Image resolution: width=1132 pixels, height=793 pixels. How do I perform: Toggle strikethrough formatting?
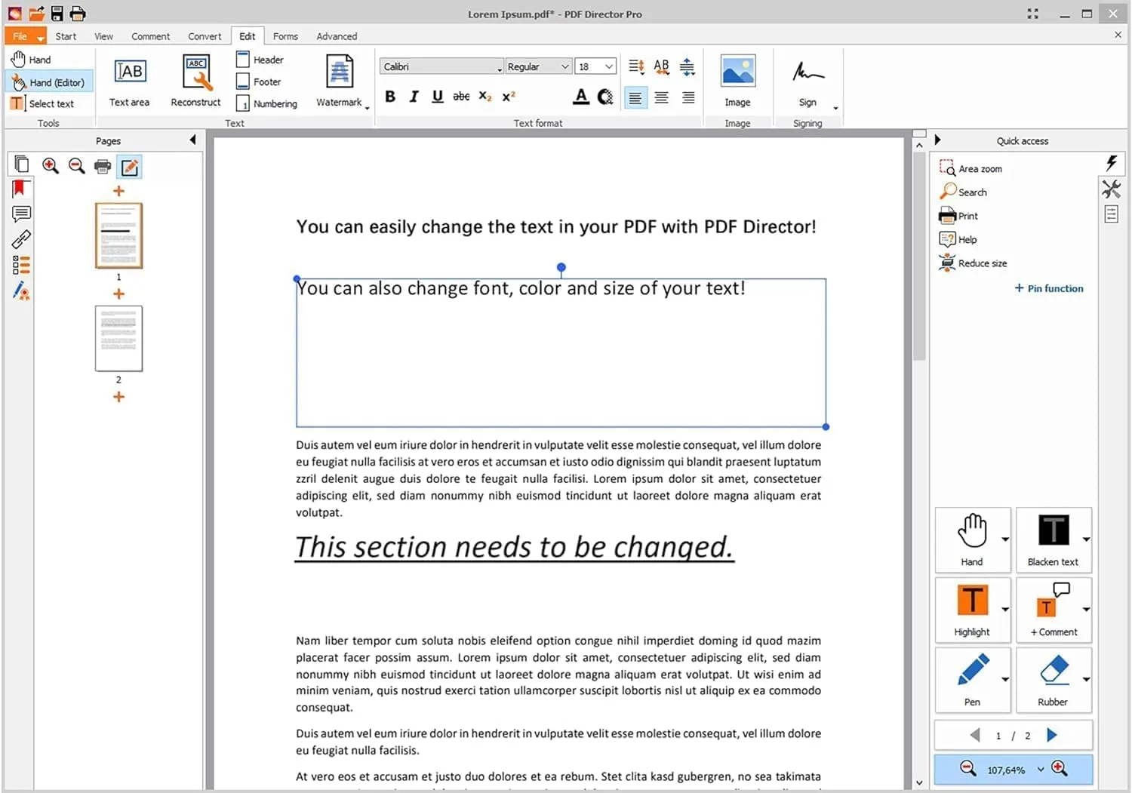461,97
